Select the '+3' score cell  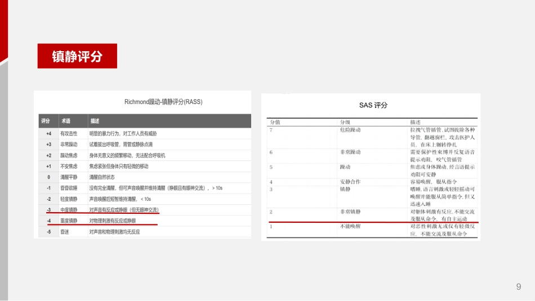pyautogui.click(x=49, y=145)
